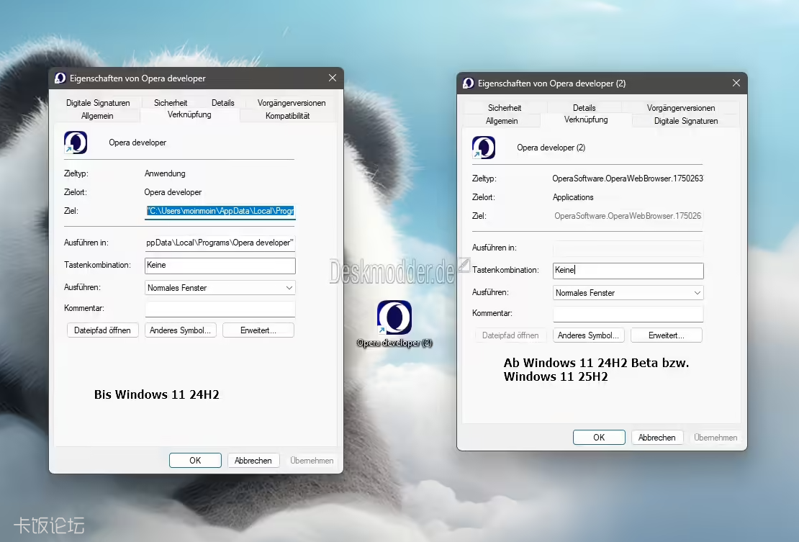799x542 pixels.
Task: Click the Opera title bar icon of right window
Action: click(x=469, y=83)
